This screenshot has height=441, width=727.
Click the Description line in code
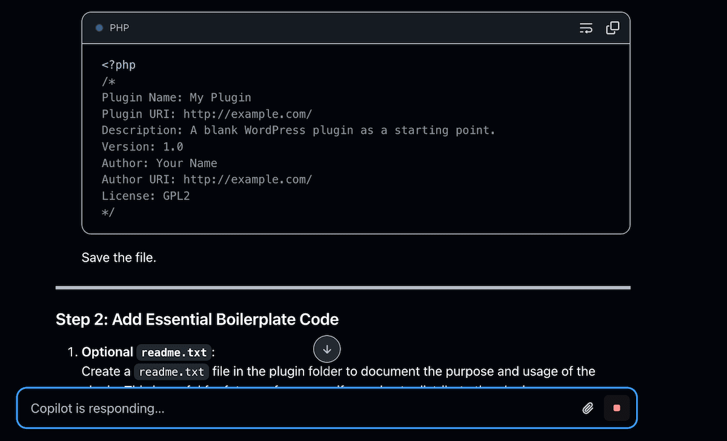pyautogui.click(x=299, y=130)
